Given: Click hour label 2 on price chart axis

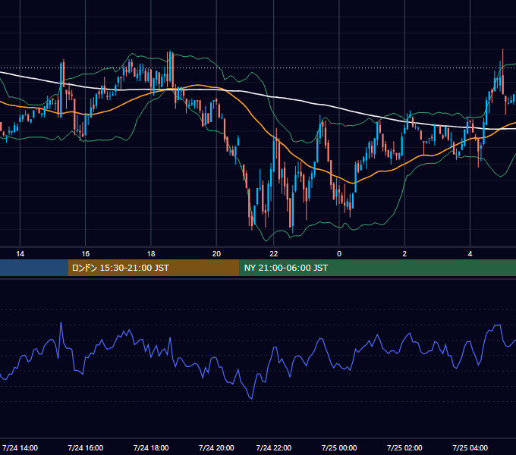Looking at the screenshot, I should click(x=404, y=254).
